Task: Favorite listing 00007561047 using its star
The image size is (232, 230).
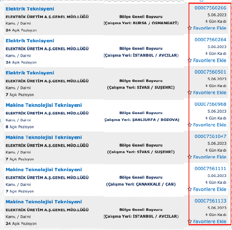Action: 190,157
